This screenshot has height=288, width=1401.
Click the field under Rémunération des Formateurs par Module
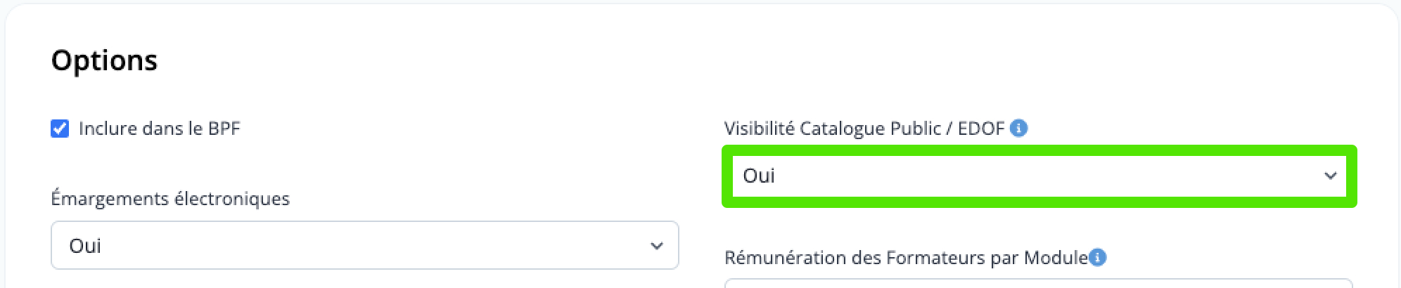[1039, 283]
